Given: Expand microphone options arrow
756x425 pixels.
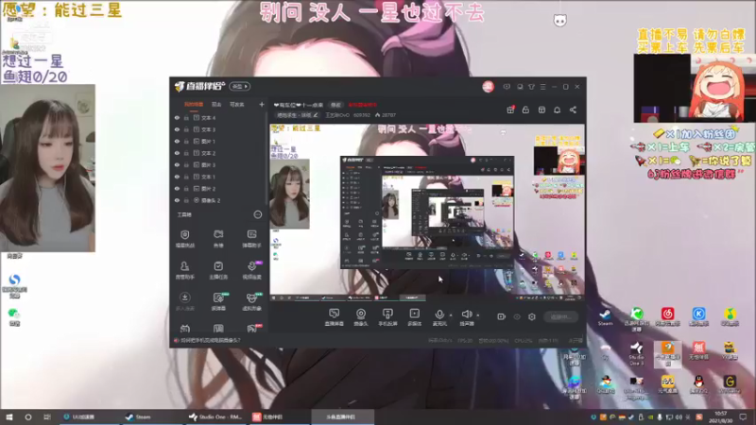Looking at the screenshot, I should point(451,315).
